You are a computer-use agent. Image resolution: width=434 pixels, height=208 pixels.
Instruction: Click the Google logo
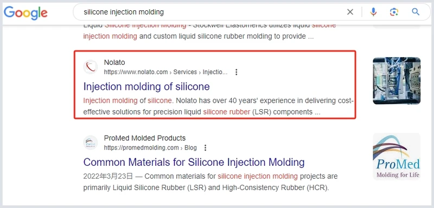click(25, 12)
